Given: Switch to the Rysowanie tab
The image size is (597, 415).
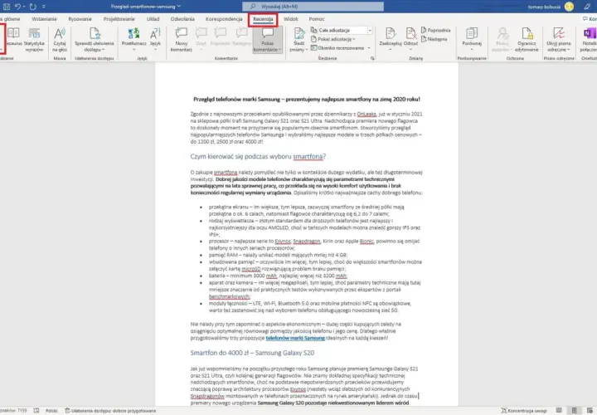Looking at the screenshot, I should [x=80, y=18].
